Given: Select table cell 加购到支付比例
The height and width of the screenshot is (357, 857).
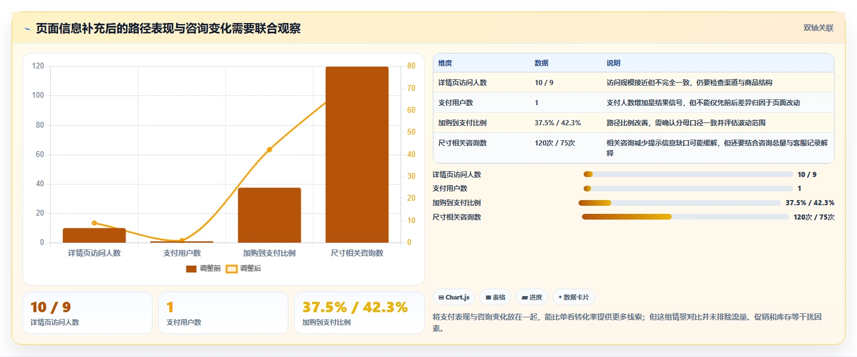Looking at the screenshot, I should pos(462,123).
